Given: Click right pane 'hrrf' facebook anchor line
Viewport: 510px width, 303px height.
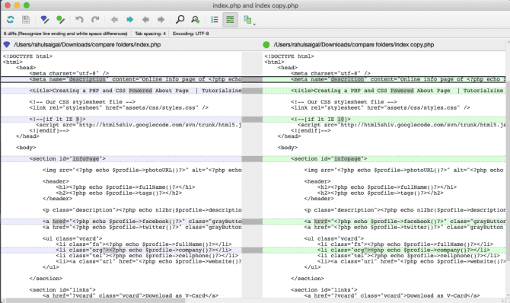Looking at the screenshot, I should tap(384, 222).
